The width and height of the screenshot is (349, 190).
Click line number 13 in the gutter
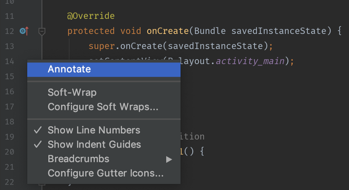(x=9, y=46)
